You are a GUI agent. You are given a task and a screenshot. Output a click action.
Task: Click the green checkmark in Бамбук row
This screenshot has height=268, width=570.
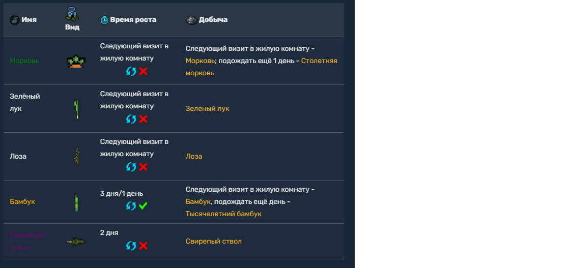144,206
